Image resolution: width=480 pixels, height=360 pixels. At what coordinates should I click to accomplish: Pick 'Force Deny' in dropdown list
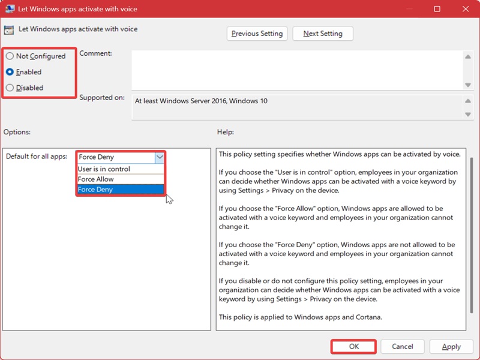click(x=121, y=190)
